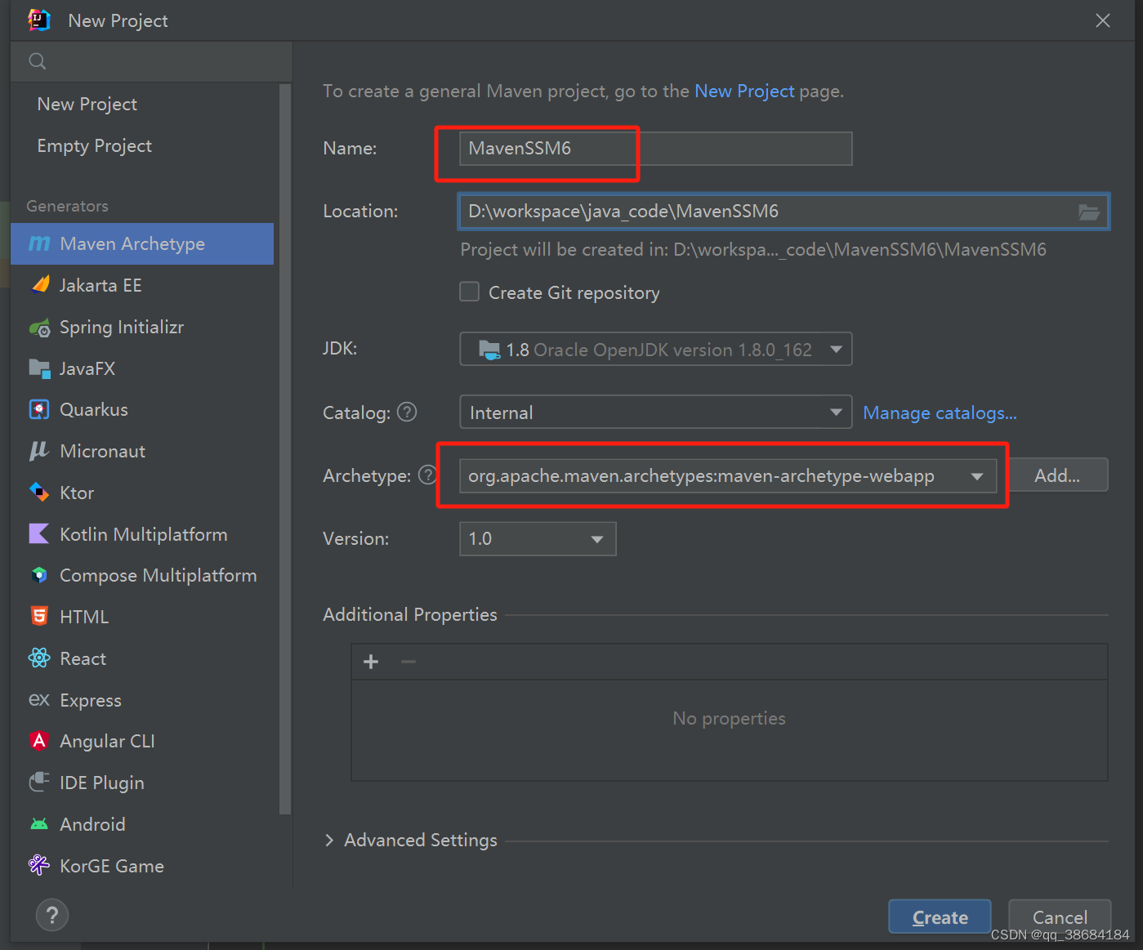Viewport: 1143px width, 950px height.
Task: Click the search magnifier icon
Action: 38,61
